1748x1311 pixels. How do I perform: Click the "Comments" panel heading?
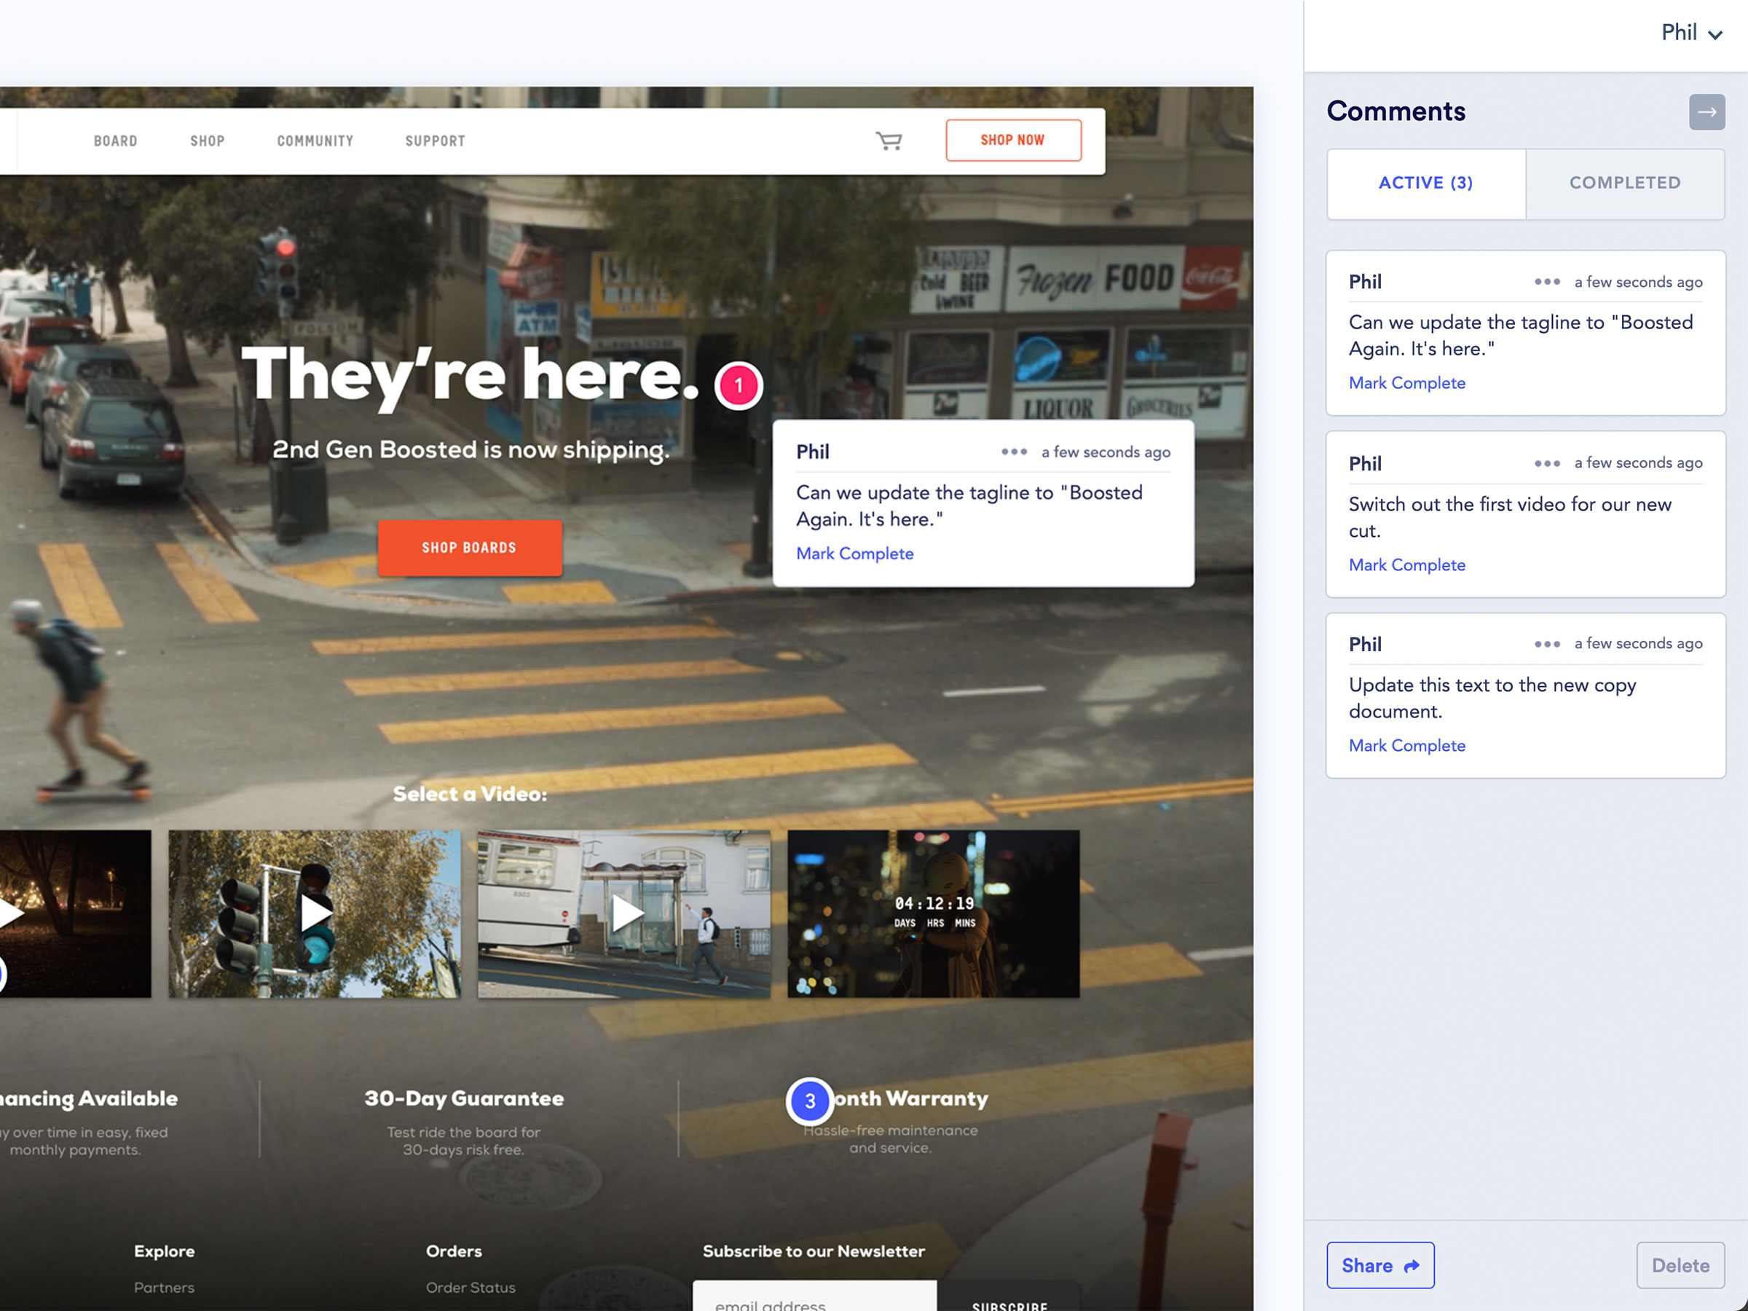[x=1395, y=111]
